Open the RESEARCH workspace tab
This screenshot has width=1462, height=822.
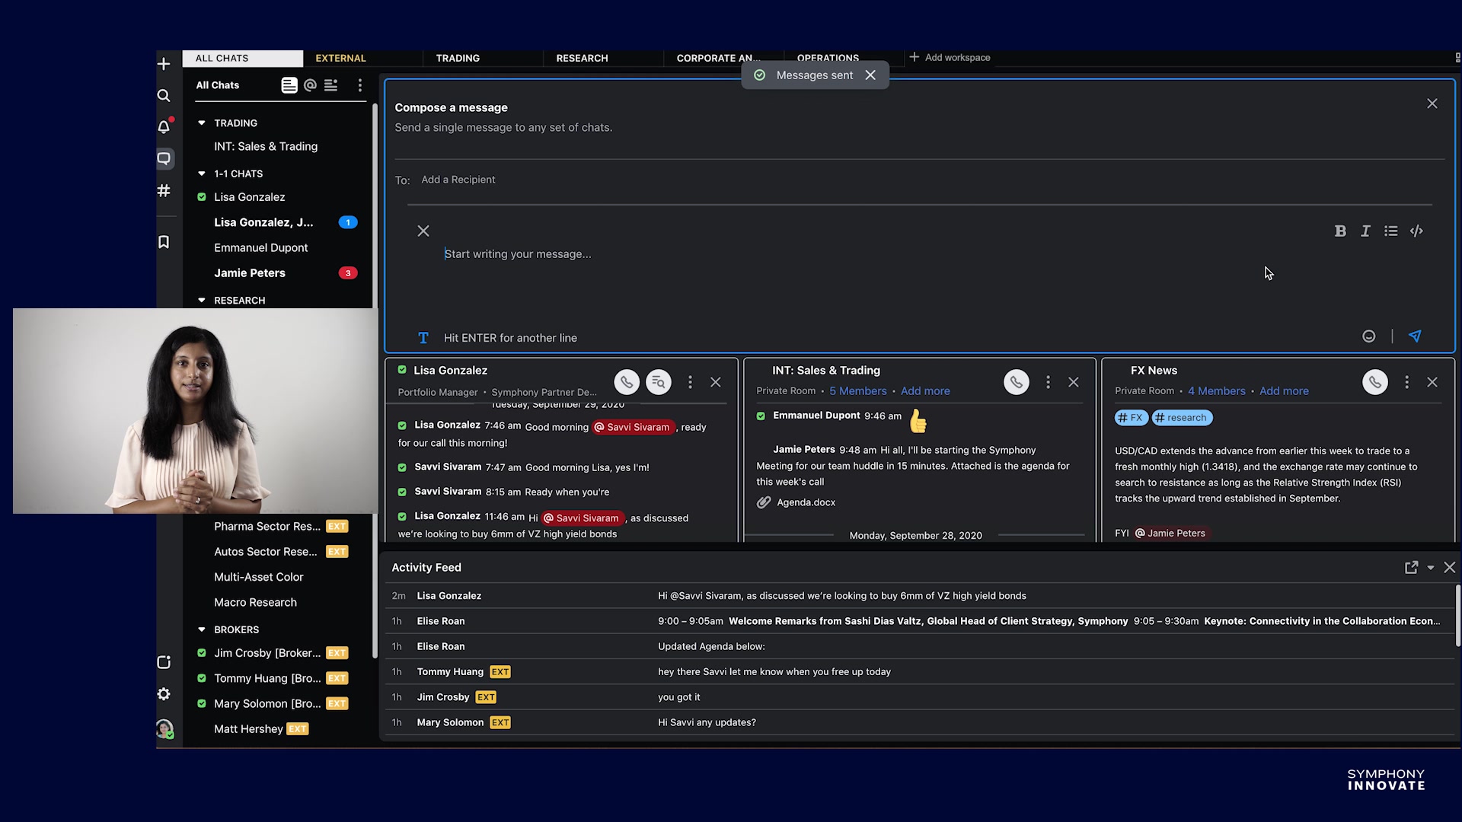(582, 58)
